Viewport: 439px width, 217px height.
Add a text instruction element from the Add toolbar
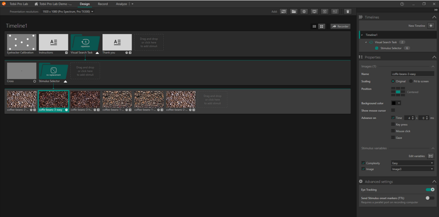(x=335, y=11)
